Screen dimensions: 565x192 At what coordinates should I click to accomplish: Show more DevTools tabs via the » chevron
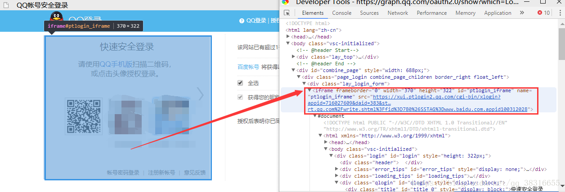522,13
